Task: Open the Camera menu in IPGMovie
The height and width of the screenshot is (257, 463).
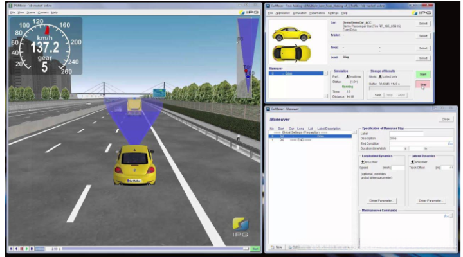Action: 43,13
